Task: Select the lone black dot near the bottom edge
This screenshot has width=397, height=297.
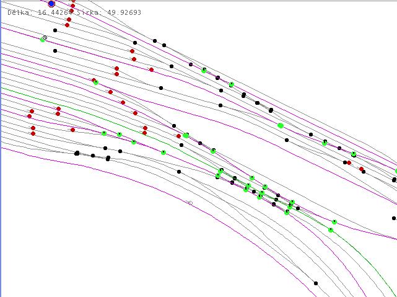Action: 316,283
